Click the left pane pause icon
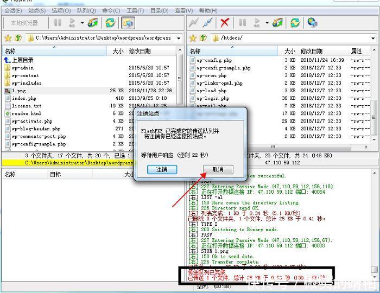This screenshot has height=293, width=380. click(58, 23)
